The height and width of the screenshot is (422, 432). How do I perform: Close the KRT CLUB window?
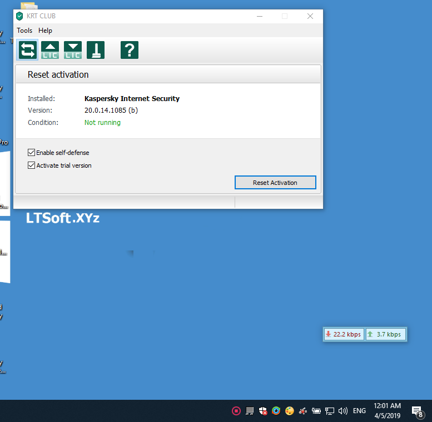pyautogui.click(x=310, y=16)
